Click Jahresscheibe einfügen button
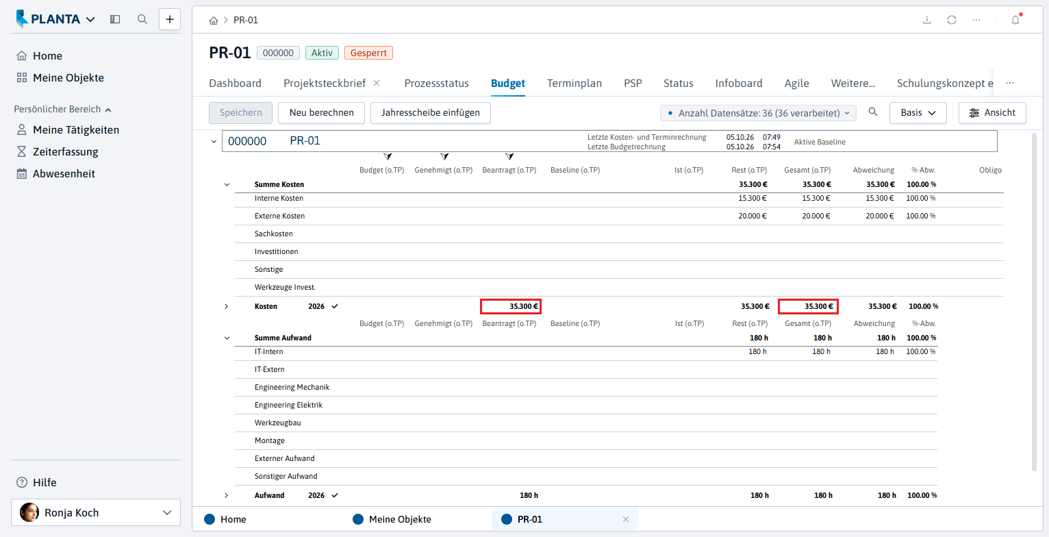The height and width of the screenshot is (537, 1049). click(431, 113)
